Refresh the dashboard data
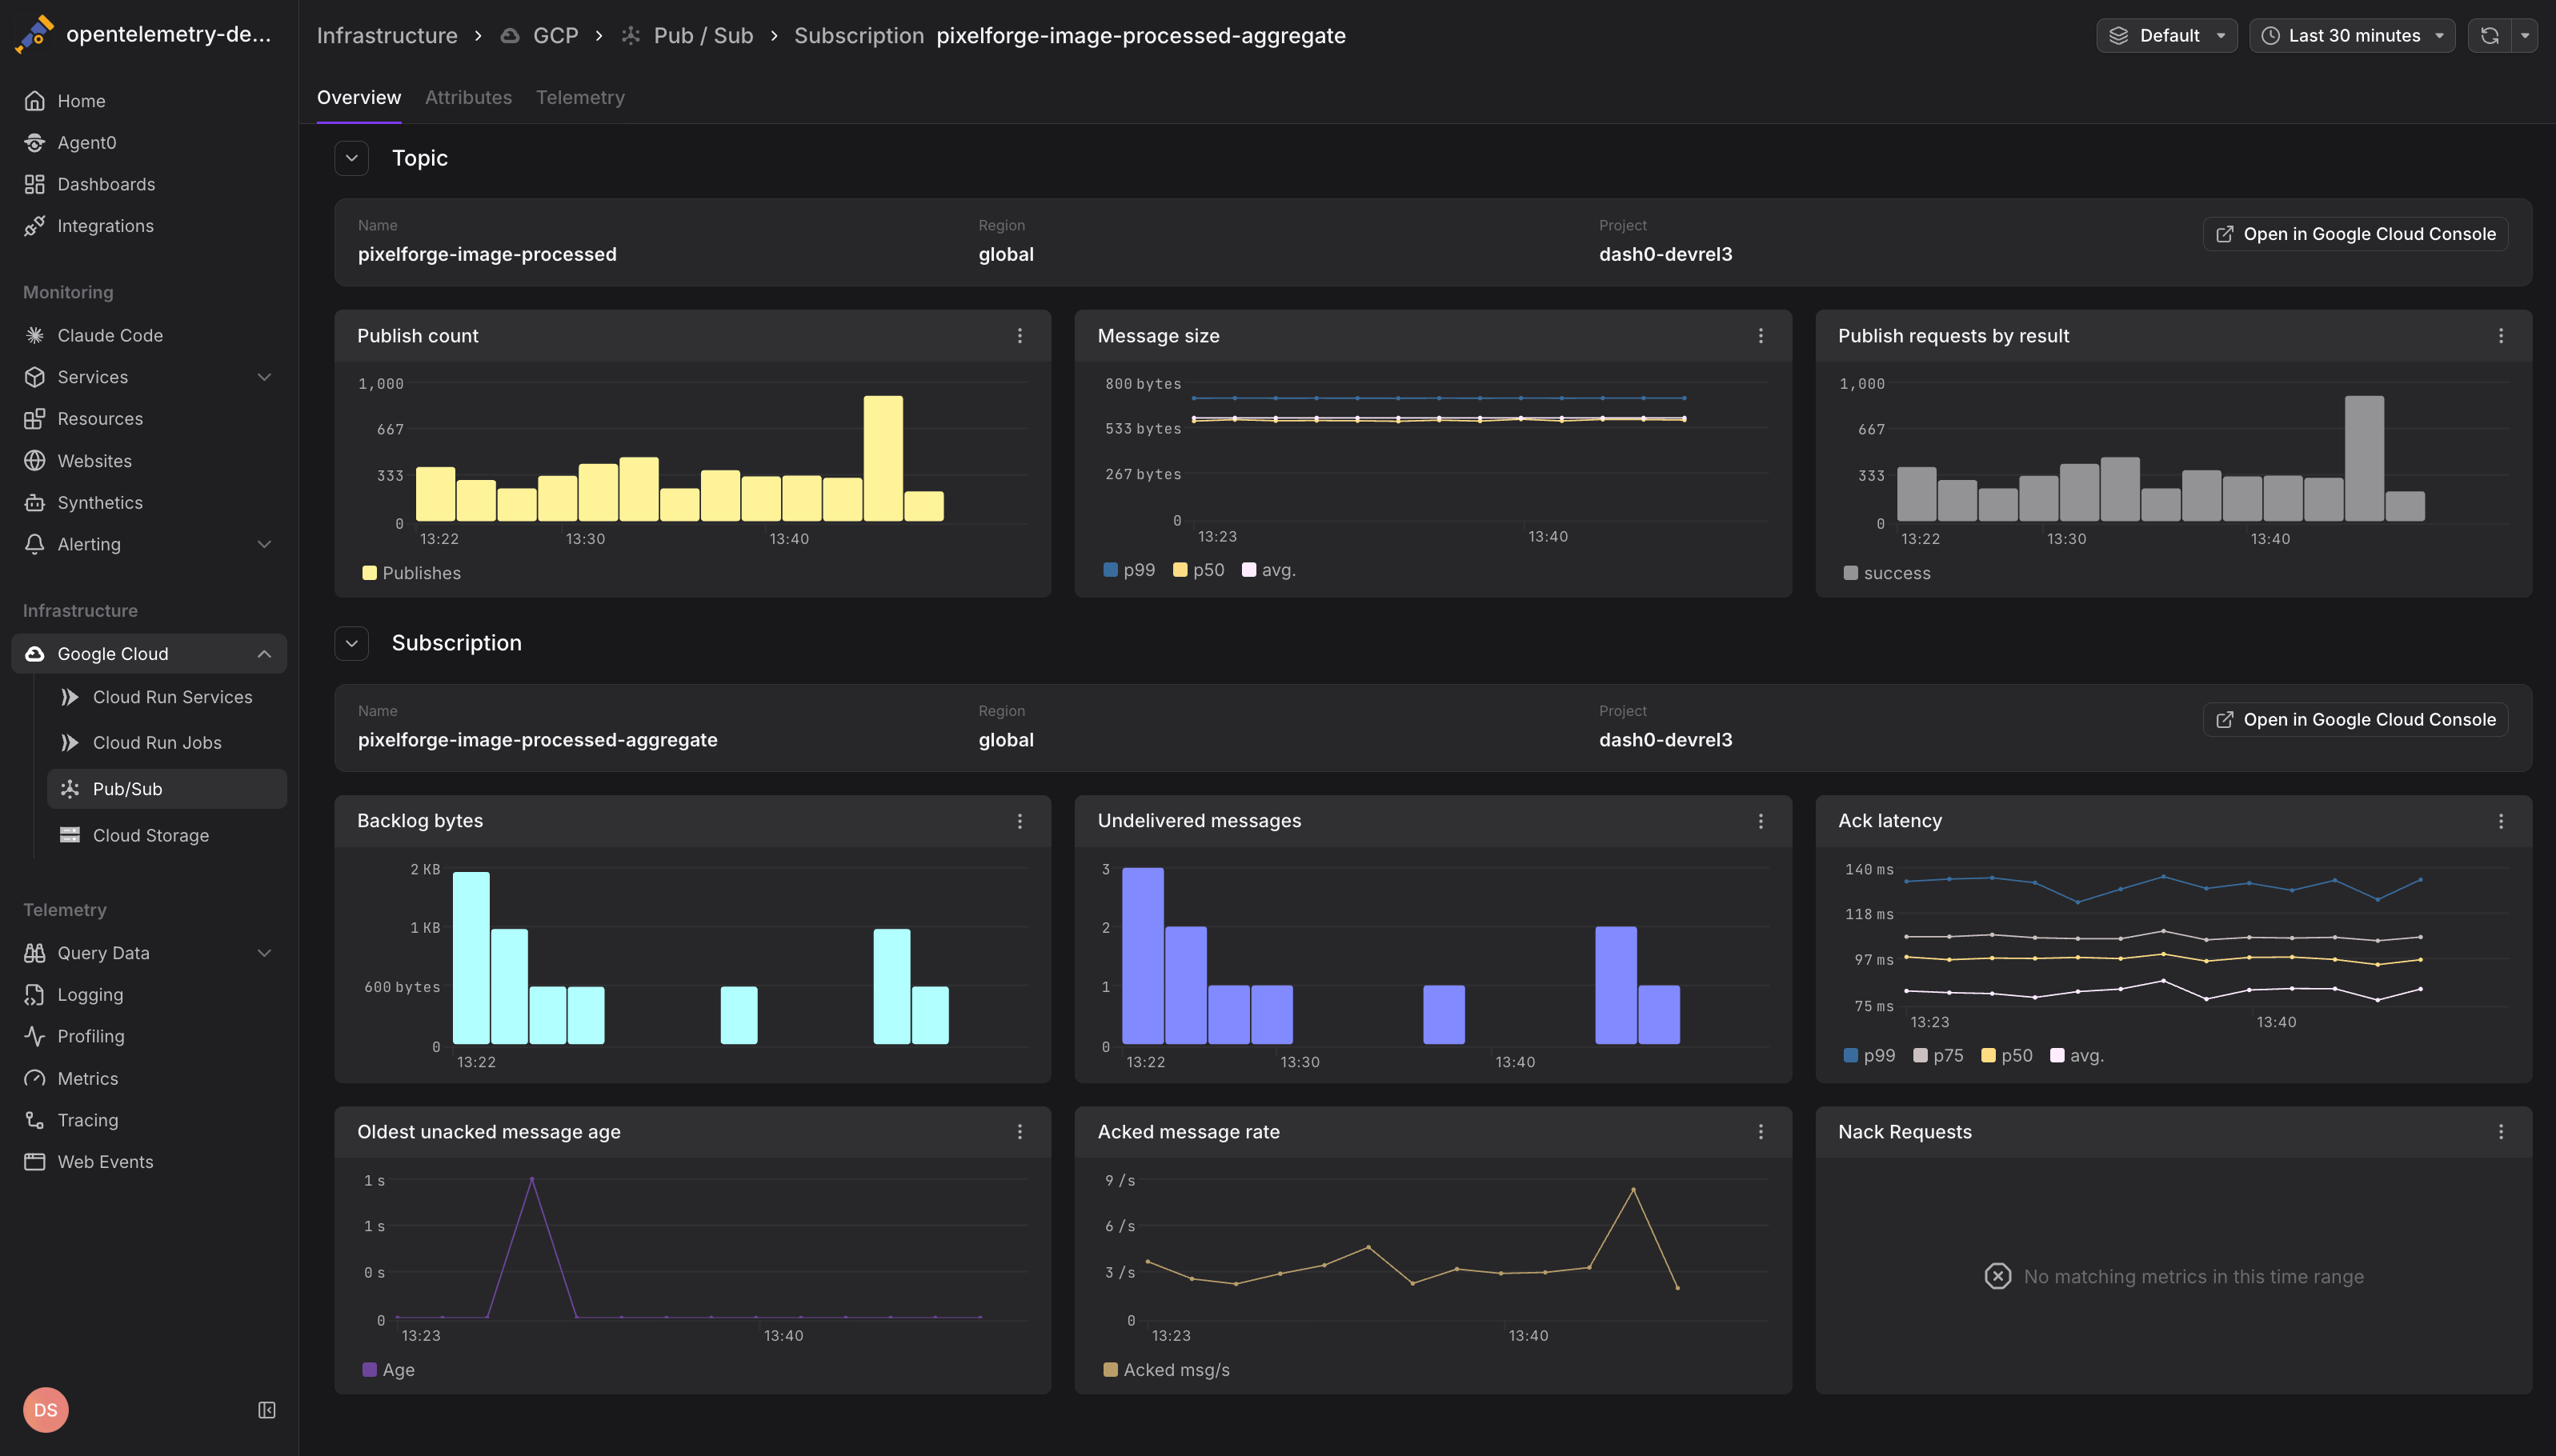Image resolution: width=2556 pixels, height=1456 pixels. point(2490,36)
